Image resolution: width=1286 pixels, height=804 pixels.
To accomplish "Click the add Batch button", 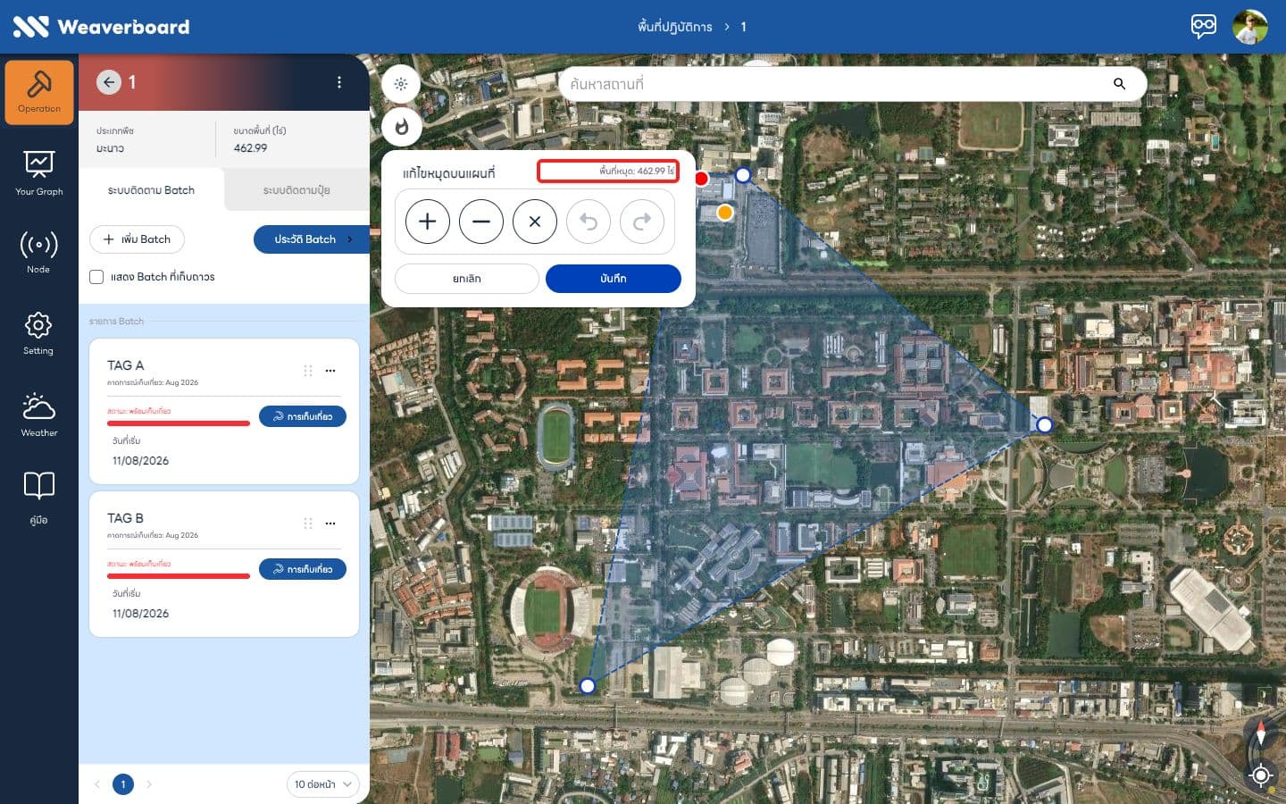I will tap(137, 239).
